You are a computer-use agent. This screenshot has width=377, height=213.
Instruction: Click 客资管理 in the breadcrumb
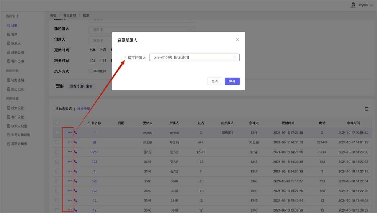69,15
